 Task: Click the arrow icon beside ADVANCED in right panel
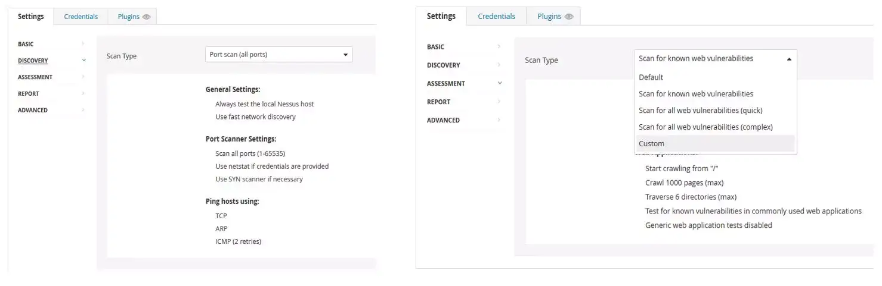tap(499, 120)
